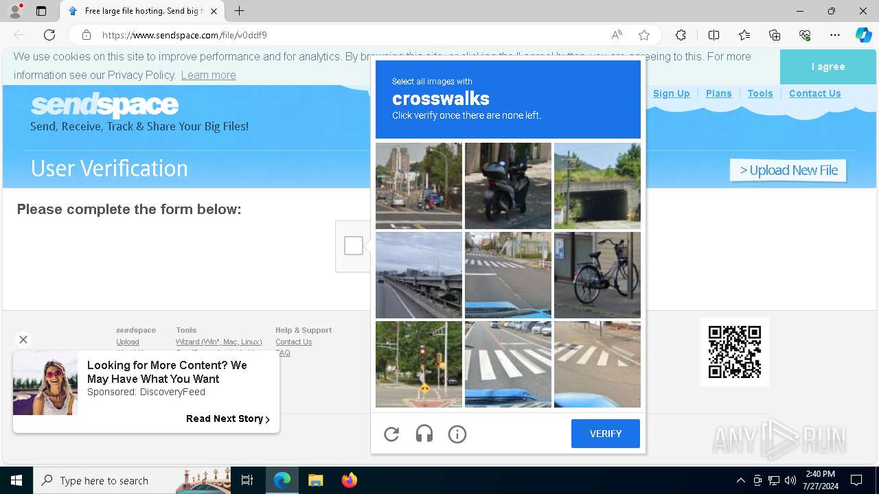Open the Learn more cookie link

point(209,75)
